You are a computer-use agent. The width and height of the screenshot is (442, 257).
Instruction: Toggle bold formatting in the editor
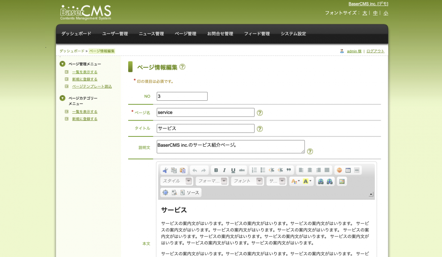216,170
